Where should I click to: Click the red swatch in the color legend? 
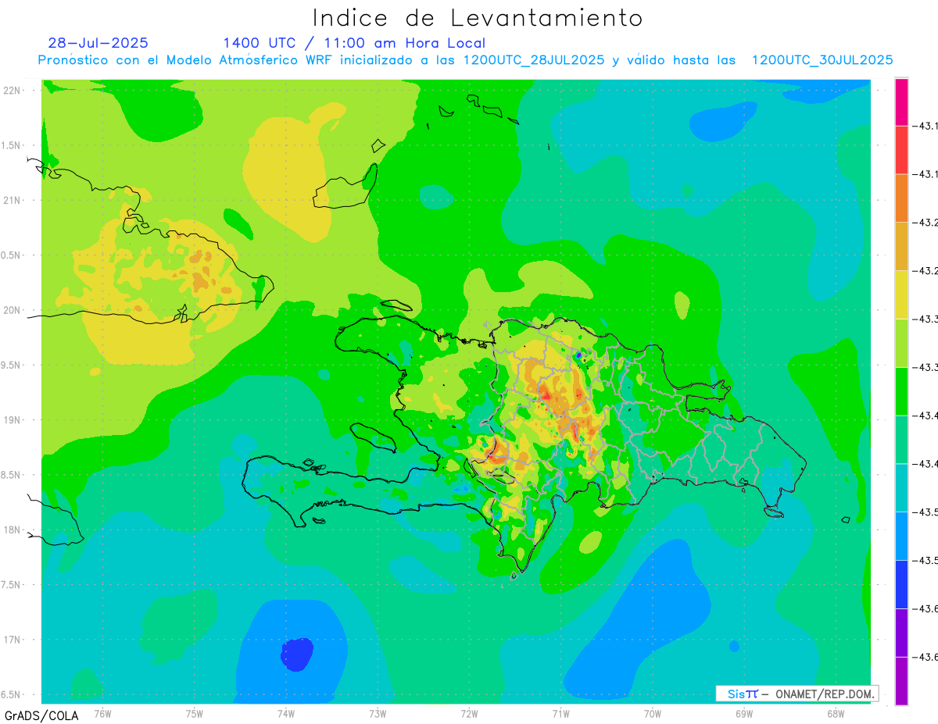click(901, 150)
